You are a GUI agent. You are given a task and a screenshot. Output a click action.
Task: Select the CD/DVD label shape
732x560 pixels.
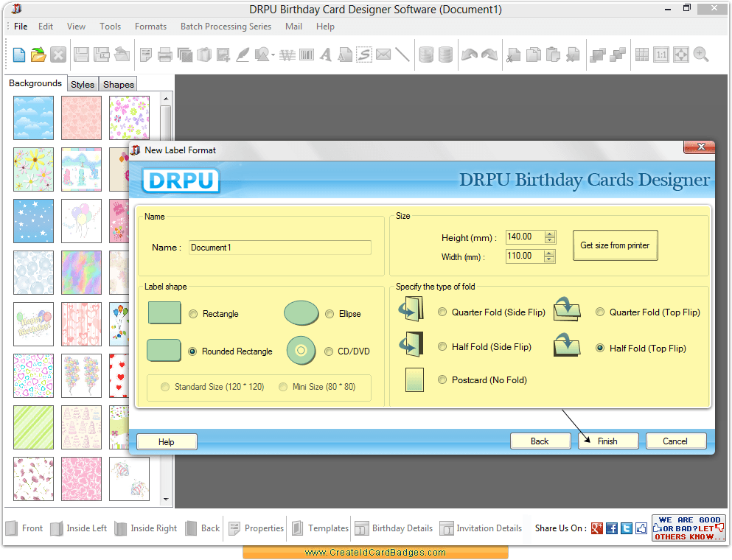point(329,351)
